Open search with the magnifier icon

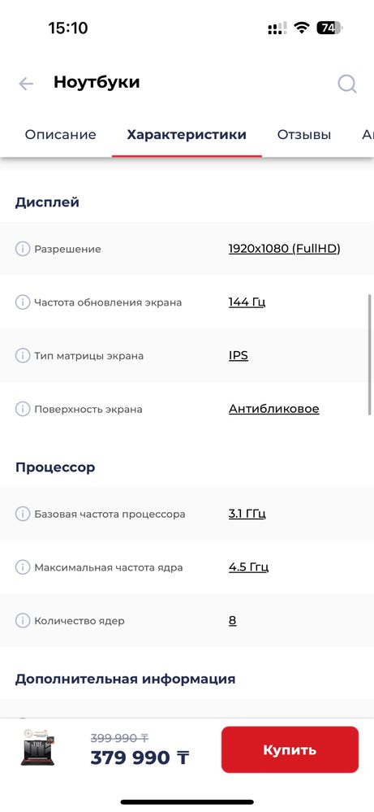tap(347, 84)
